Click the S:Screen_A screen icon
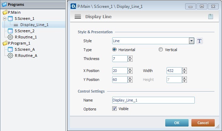 [10, 49]
